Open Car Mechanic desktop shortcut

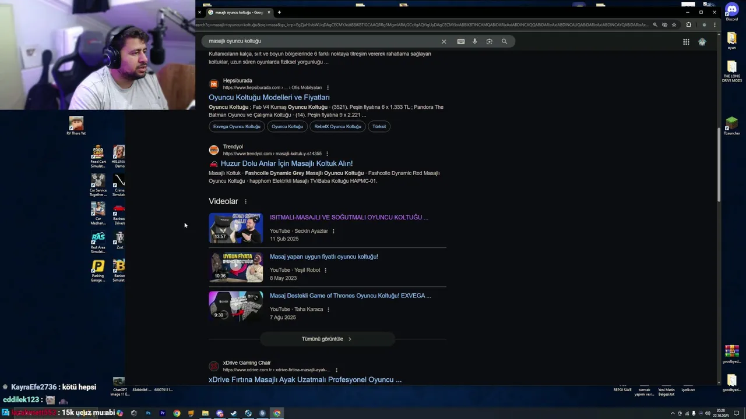pyautogui.click(x=98, y=213)
